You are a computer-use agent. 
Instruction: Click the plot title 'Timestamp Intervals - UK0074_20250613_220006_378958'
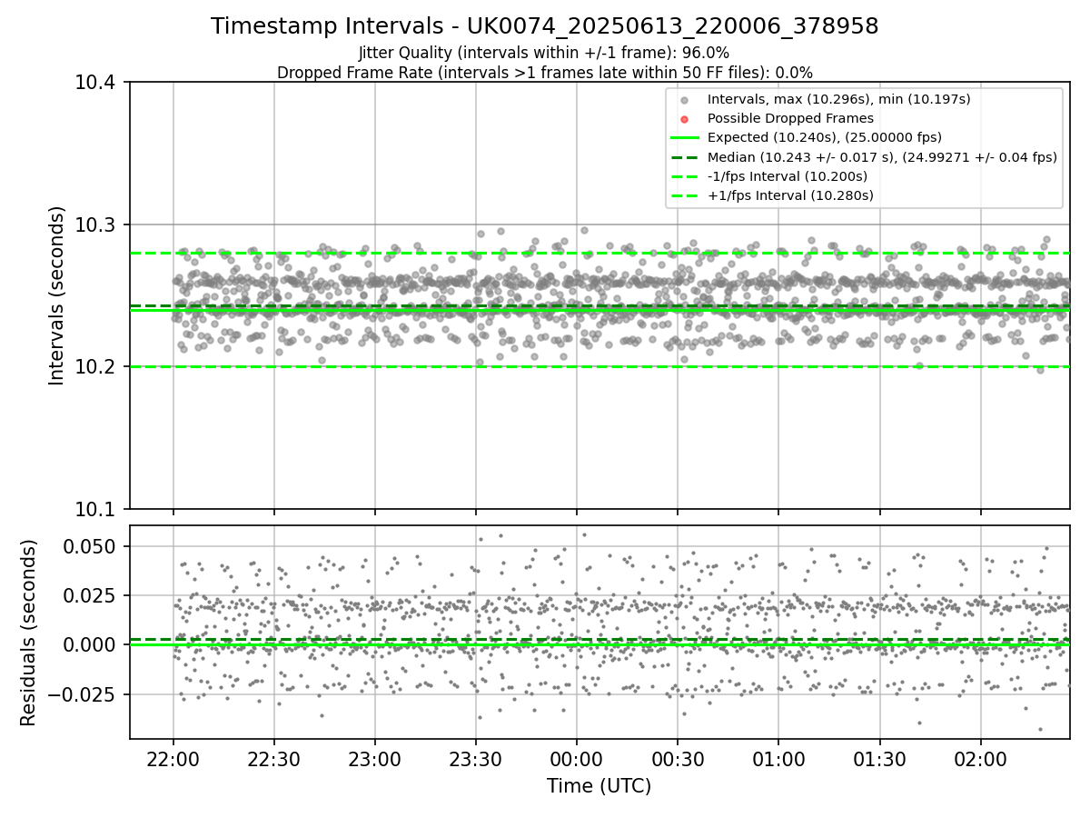pos(544,26)
